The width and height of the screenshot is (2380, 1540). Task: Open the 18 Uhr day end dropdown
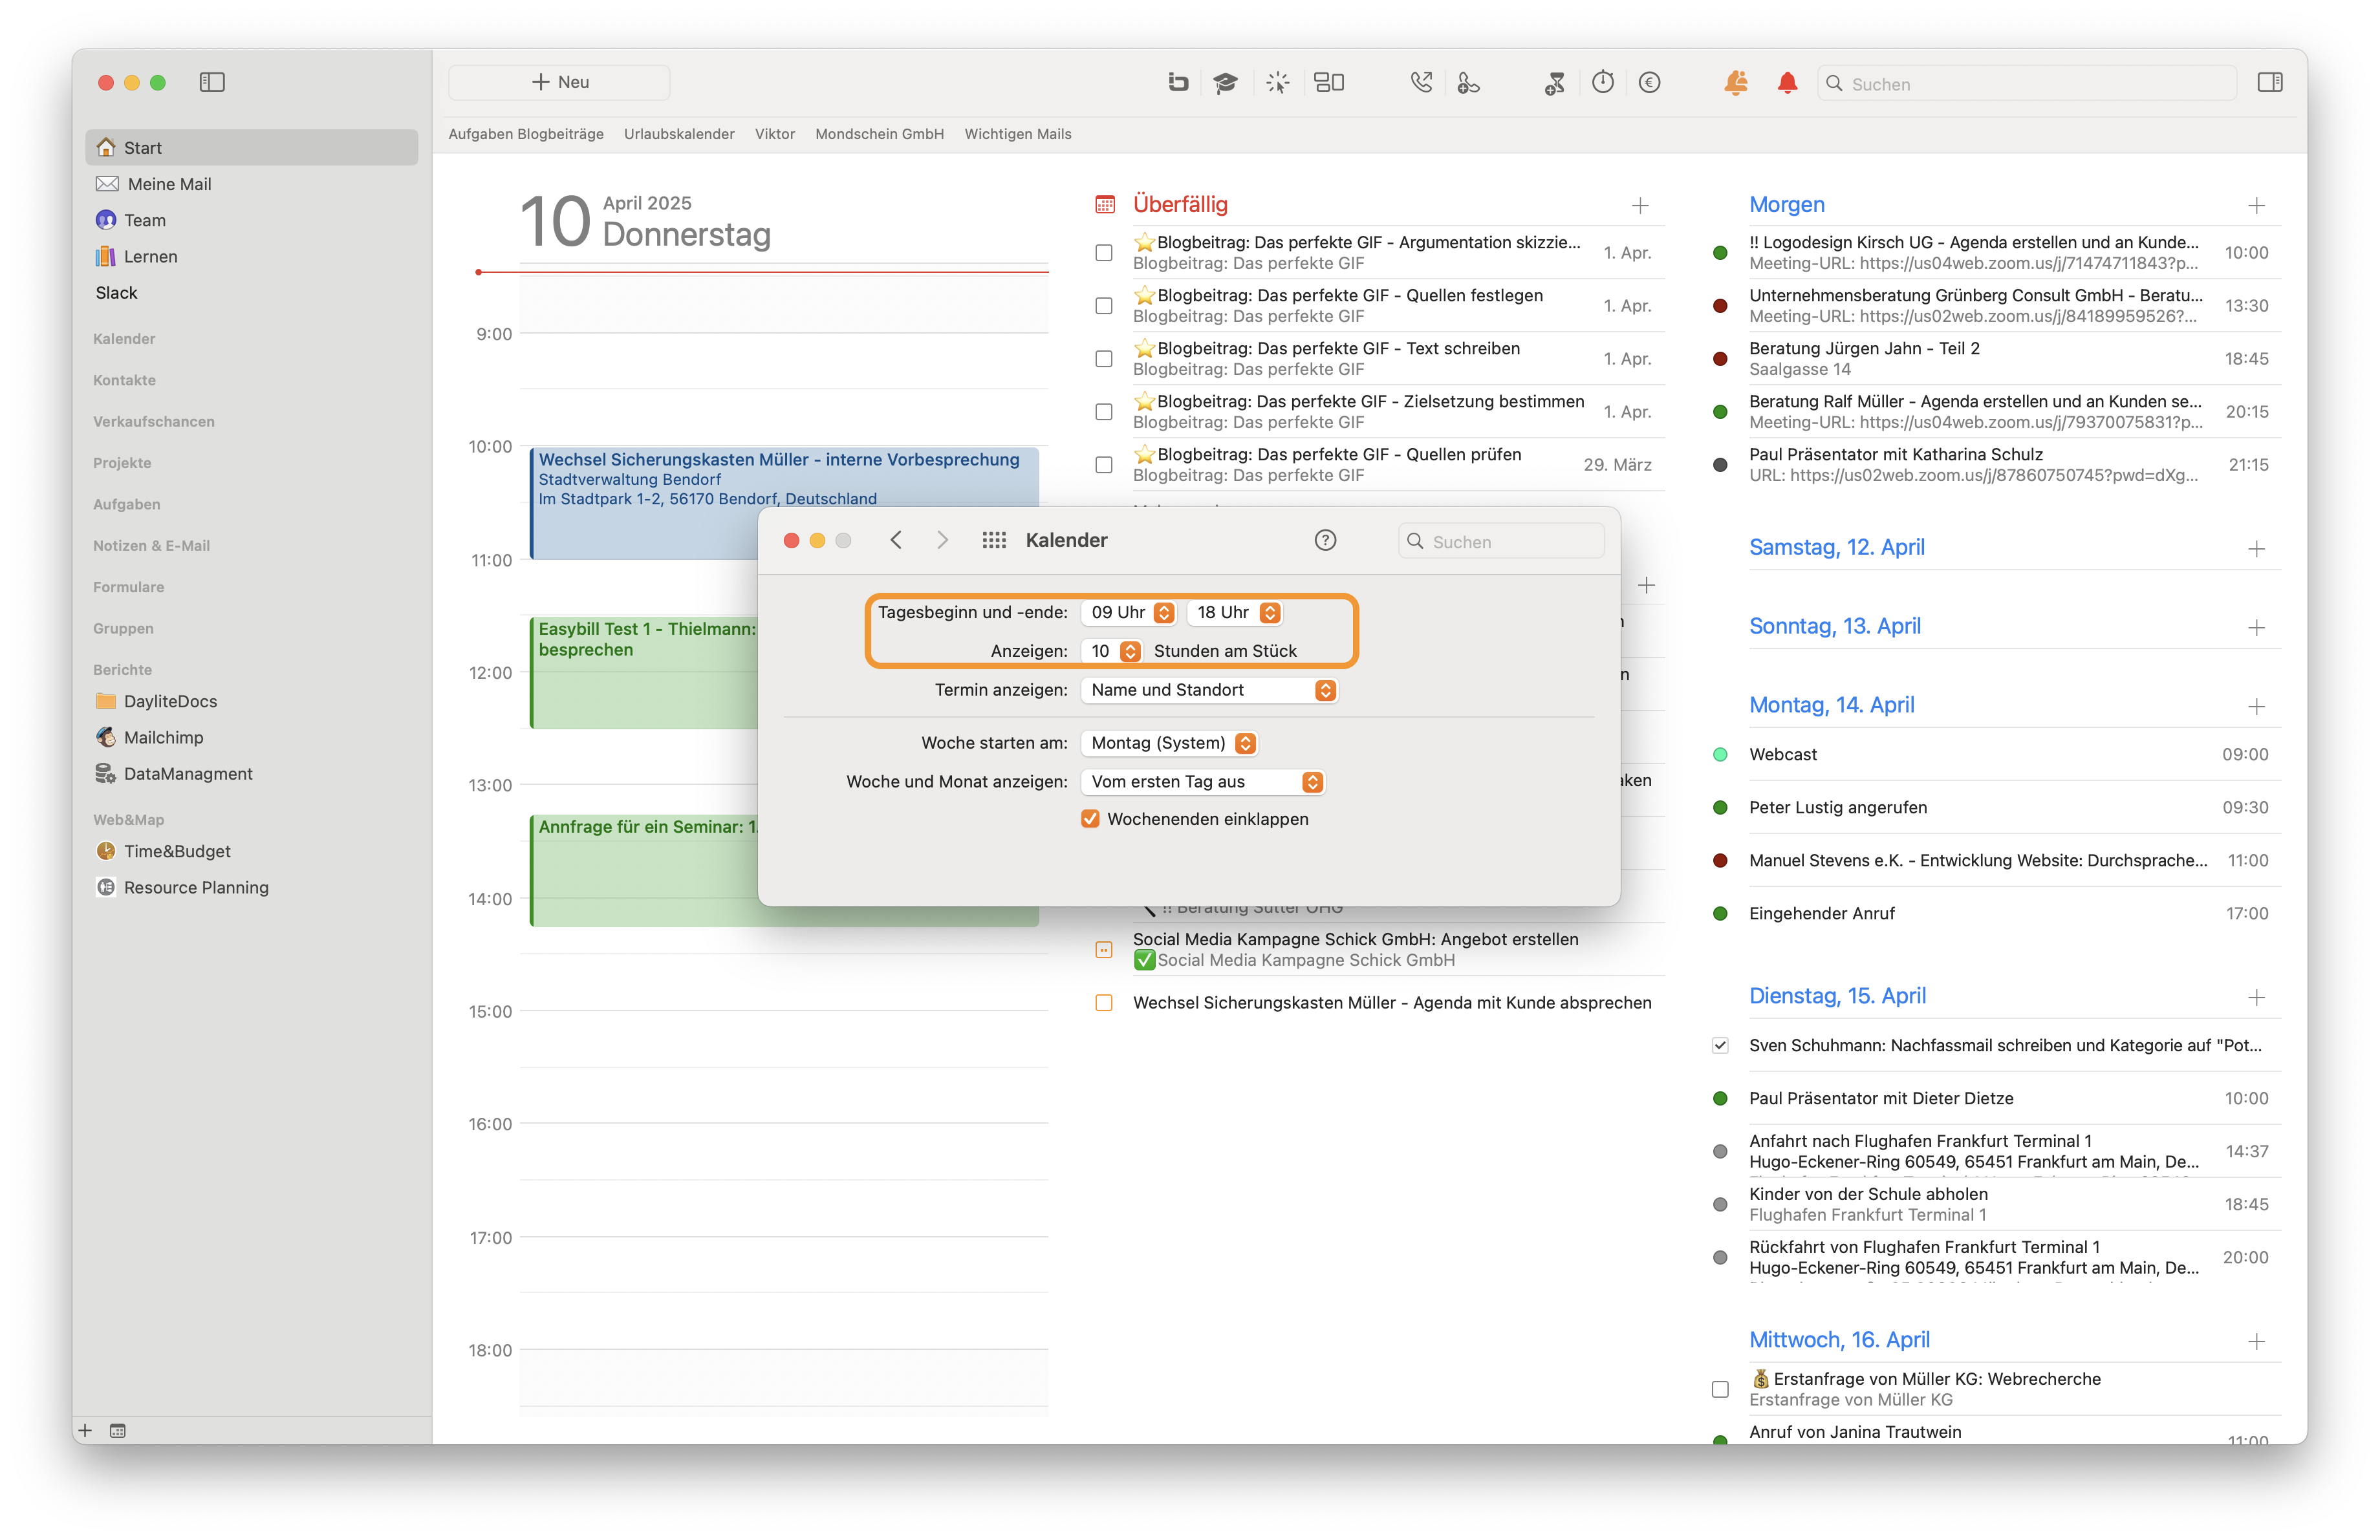[x=1234, y=612]
